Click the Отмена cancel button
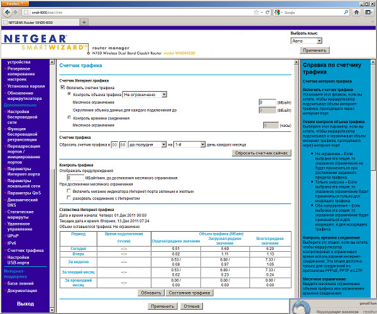The height and width of the screenshot is (314, 377). tap(192, 306)
